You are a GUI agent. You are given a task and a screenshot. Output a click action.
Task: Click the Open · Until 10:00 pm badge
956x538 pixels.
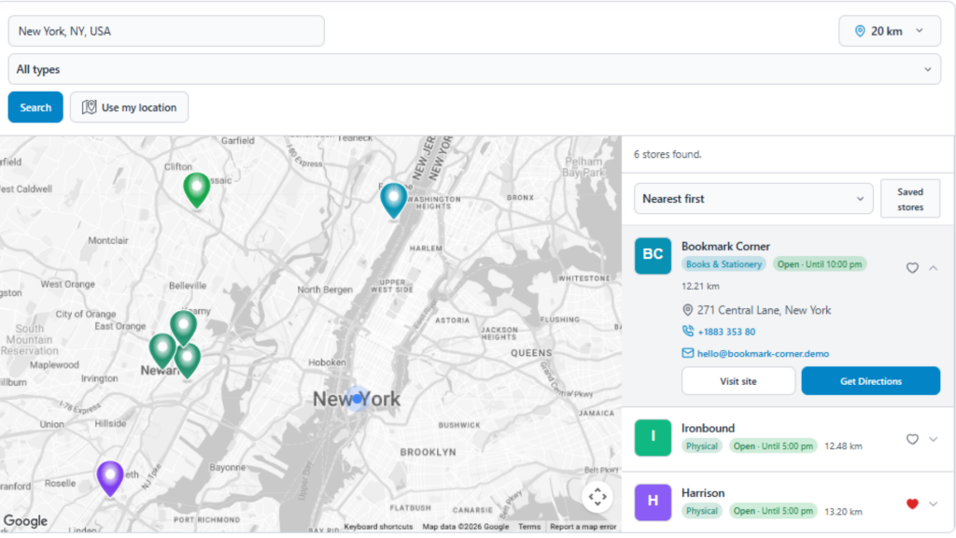(820, 264)
